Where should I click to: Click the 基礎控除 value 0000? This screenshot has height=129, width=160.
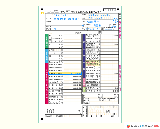(x=77, y=88)
